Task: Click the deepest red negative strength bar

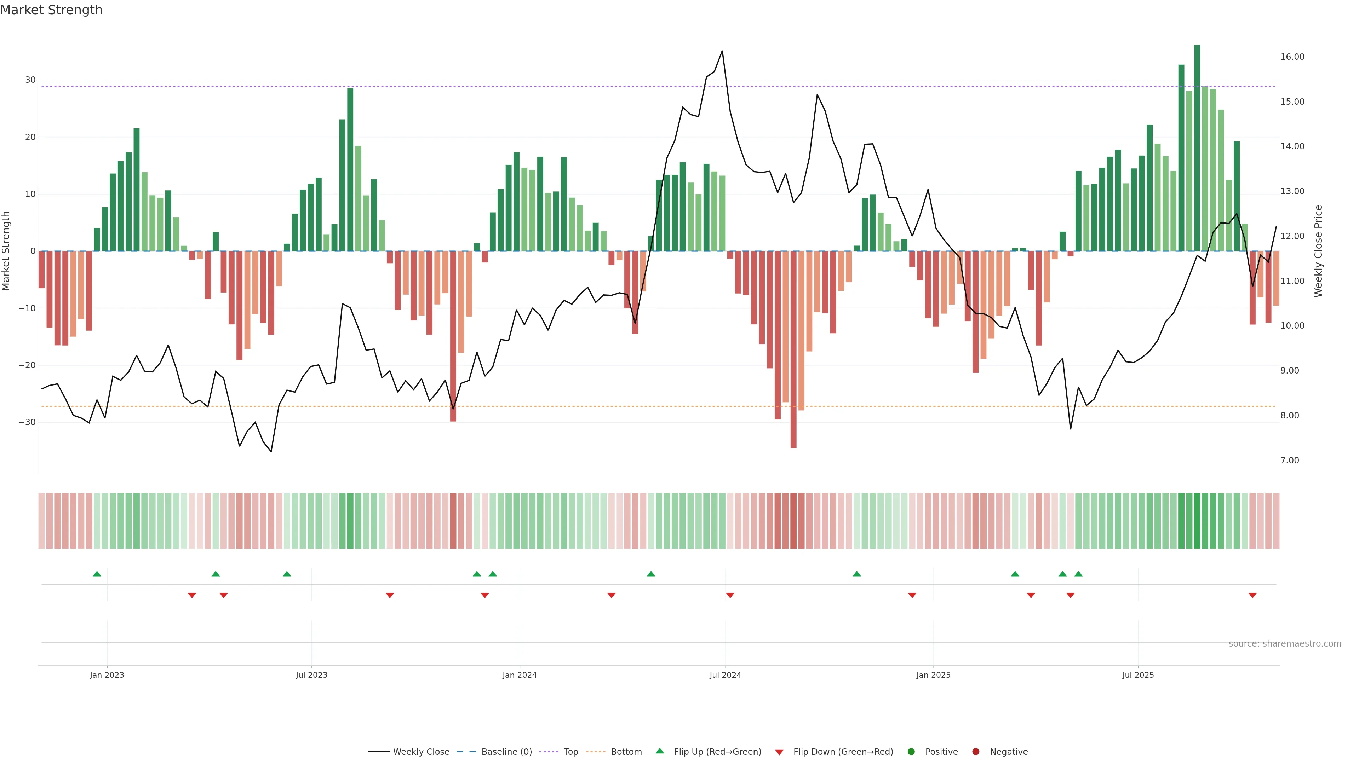Action: click(793, 349)
